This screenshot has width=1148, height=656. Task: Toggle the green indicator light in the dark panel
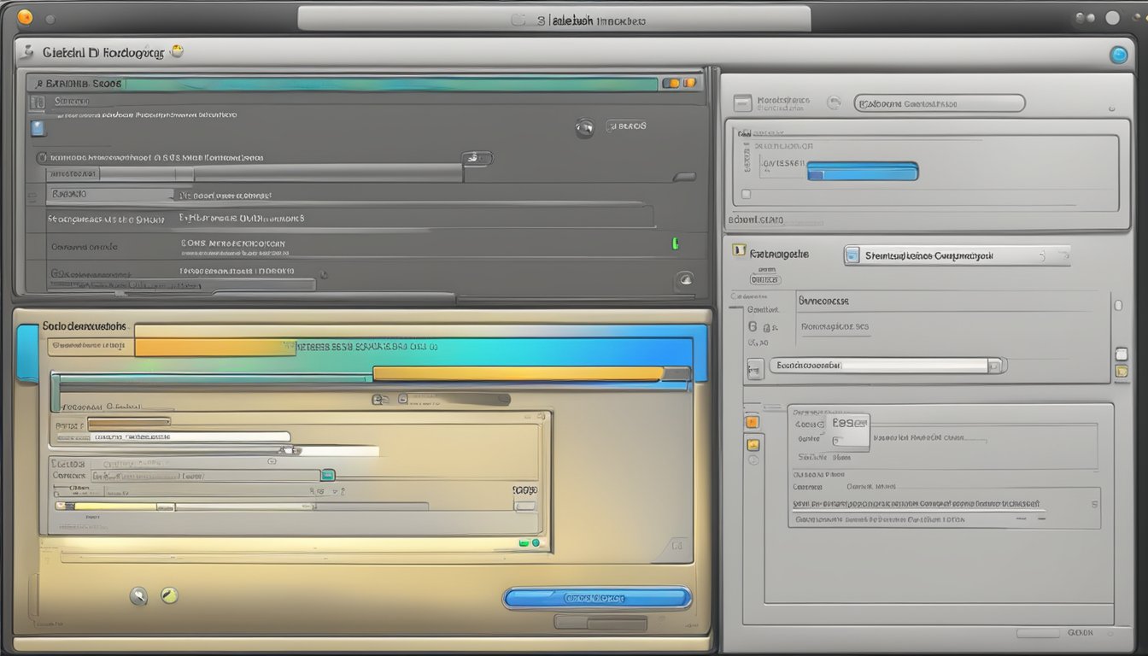tap(674, 243)
